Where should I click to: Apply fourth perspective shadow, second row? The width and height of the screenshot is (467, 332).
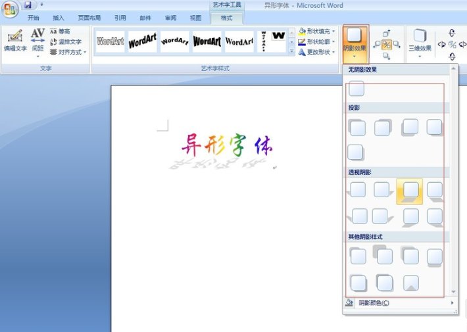tap(435, 218)
